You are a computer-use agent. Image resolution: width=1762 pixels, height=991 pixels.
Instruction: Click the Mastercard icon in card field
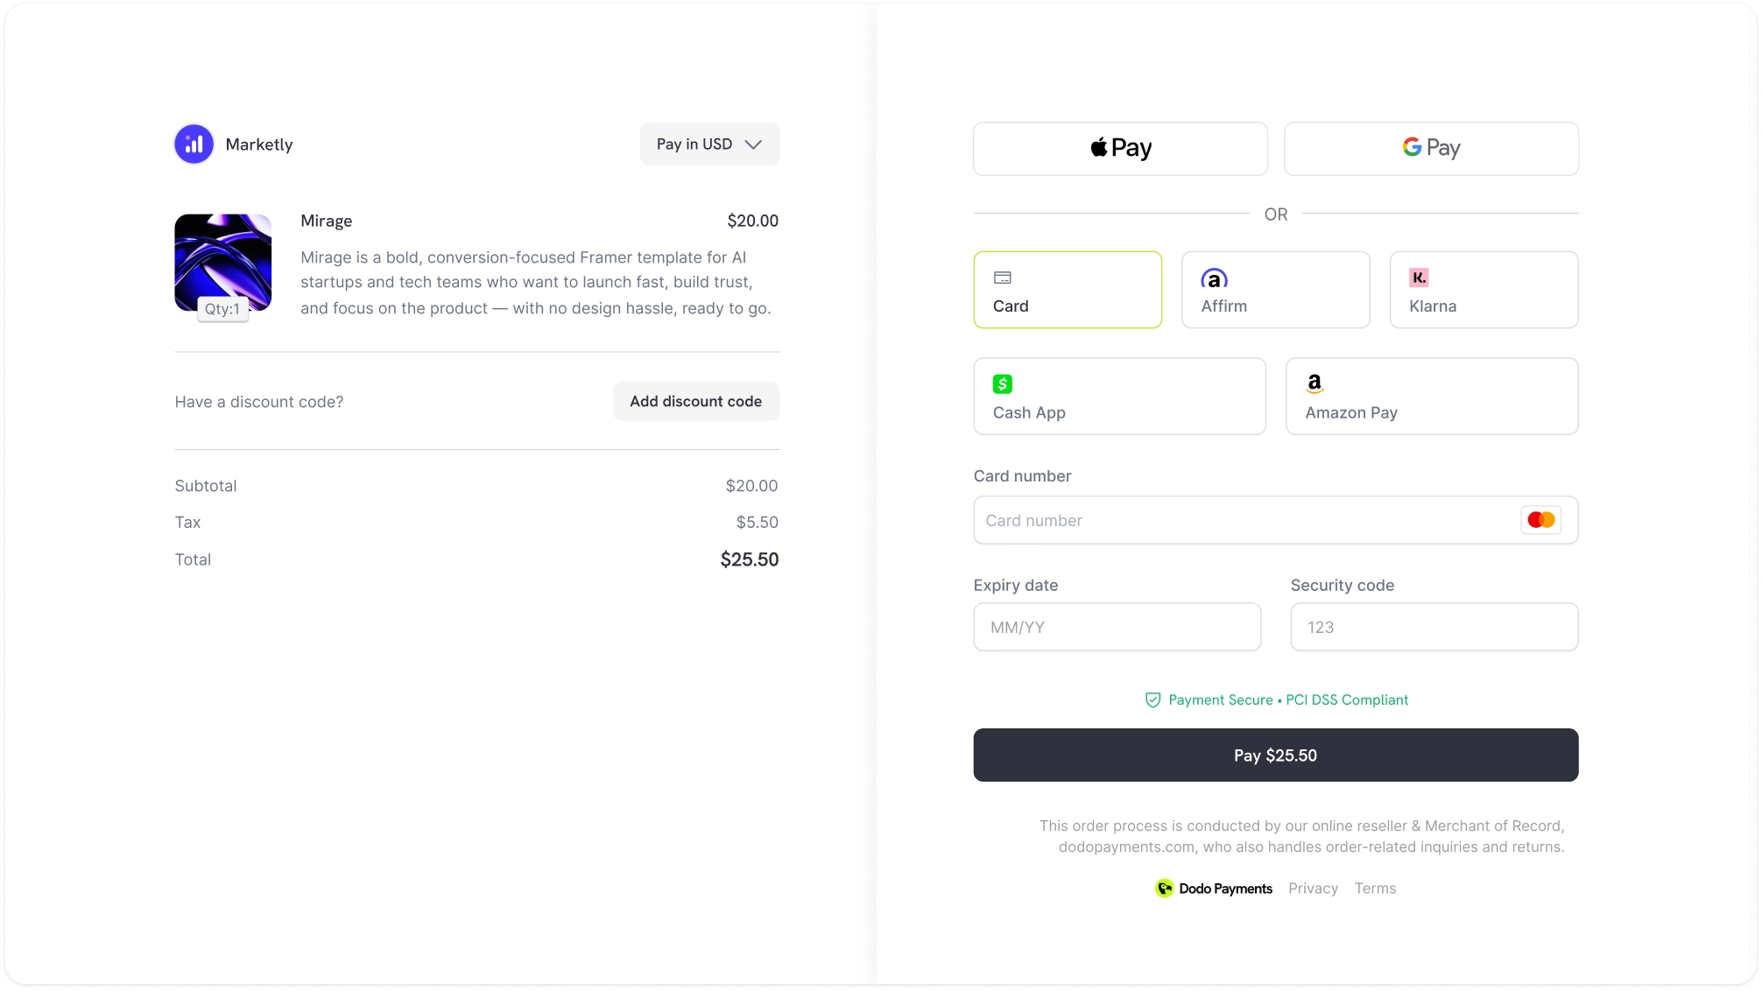[1540, 519]
